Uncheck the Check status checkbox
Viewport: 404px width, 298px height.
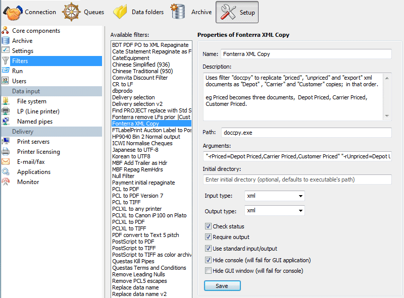click(x=208, y=226)
